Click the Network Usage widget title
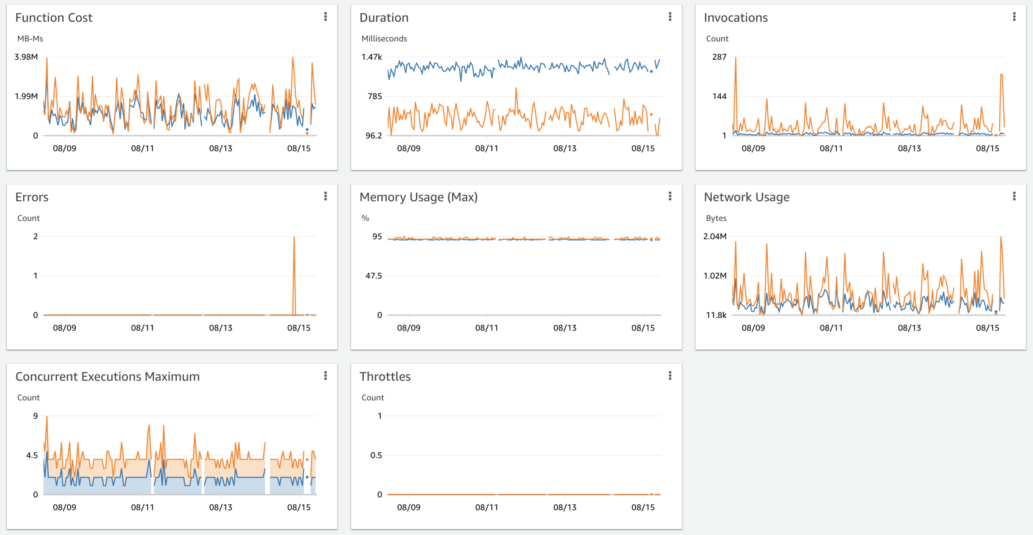Viewport: 1033px width, 535px height. pyautogui.click(x=746, y=197)
